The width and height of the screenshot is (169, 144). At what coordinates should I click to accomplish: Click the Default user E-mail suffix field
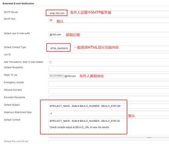click(109, 34)
